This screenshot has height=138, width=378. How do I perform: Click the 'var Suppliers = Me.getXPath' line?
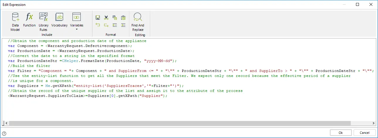96,86
